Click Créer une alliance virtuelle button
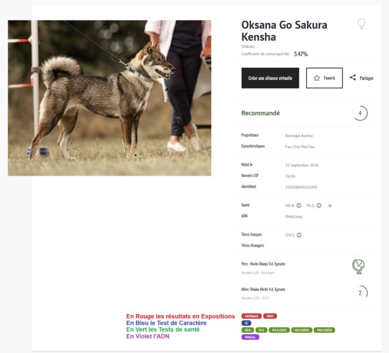Image resolution: width=389 pixels, height=353 pixels. tap(270, 78)
